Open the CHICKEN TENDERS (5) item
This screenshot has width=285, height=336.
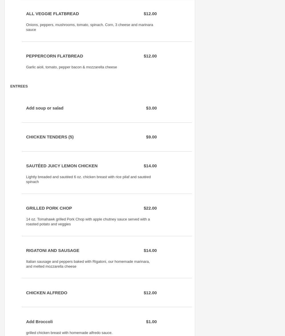click(x=50, y=137)
